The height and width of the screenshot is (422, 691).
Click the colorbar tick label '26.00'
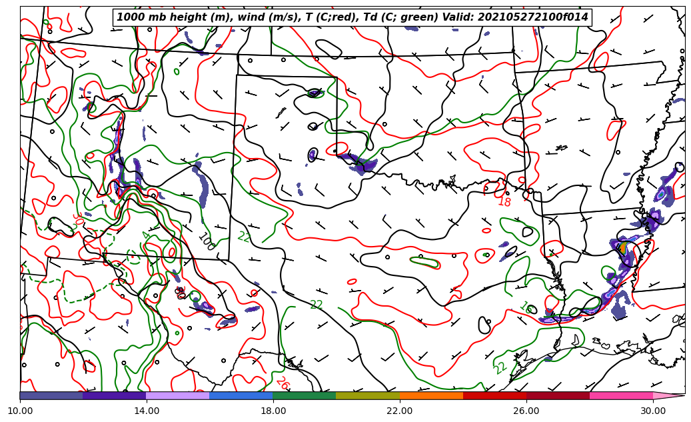526,411
